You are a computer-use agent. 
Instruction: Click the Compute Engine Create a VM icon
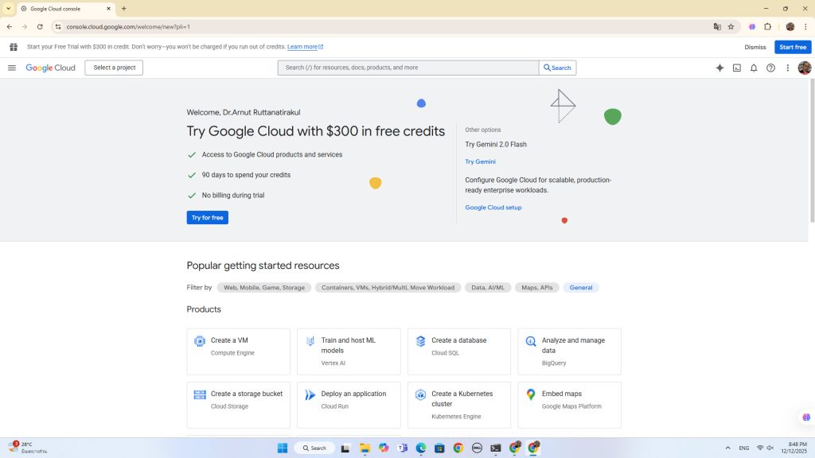[200, 341]
